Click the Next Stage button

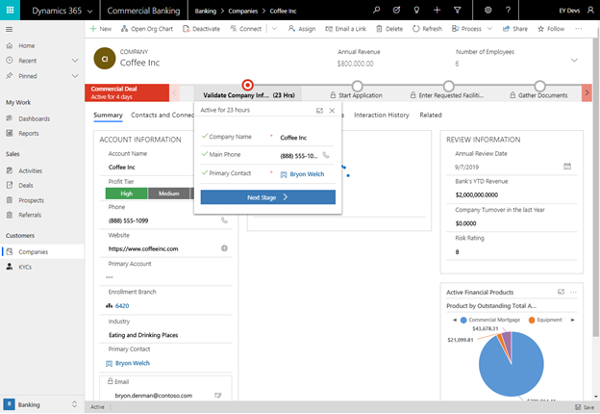click(267, 196)
